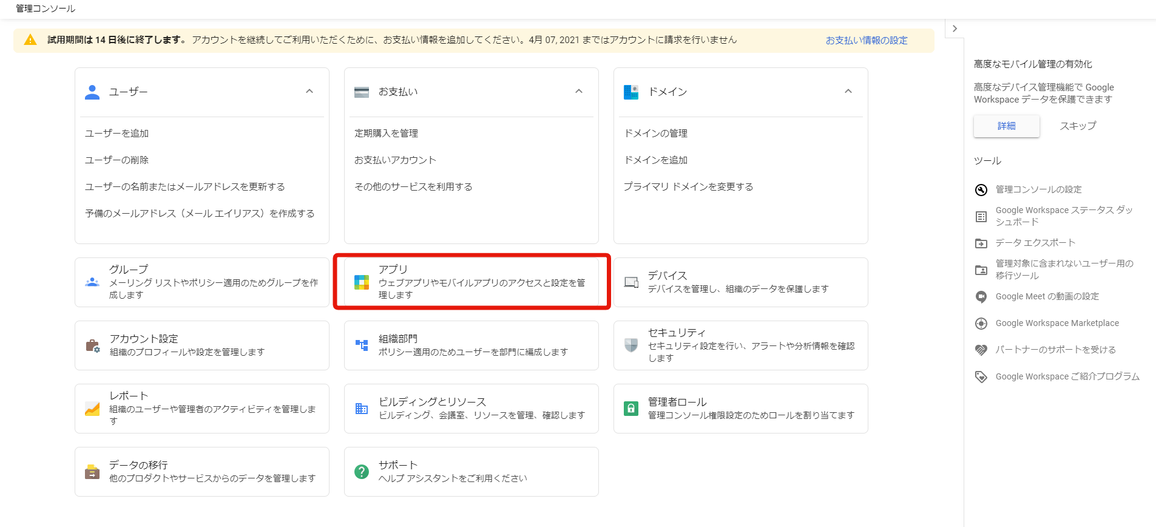Click the Data migration box icon
This screenshot has width=1156, height=527.
pyautogui.click(x=92, y=472)
